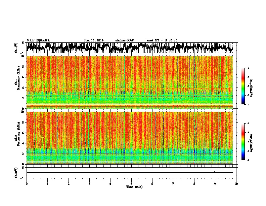The height and width of the screenshot is (206, 266).
Task: Click the 7 tick on the time axis
Action: coord(173,184)
